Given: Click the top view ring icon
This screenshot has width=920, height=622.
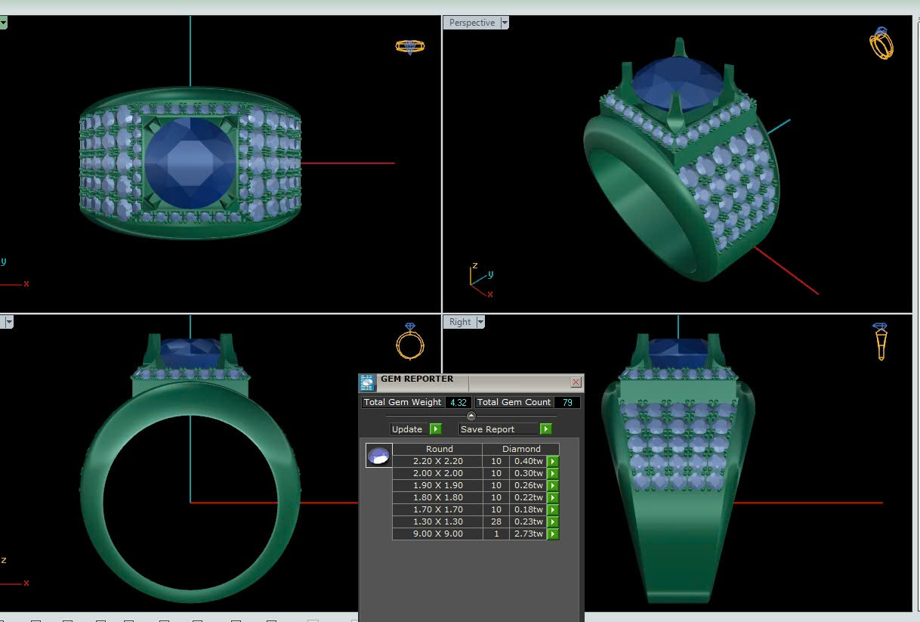Looking at the screenshot, I should click(x=410, y=46).
